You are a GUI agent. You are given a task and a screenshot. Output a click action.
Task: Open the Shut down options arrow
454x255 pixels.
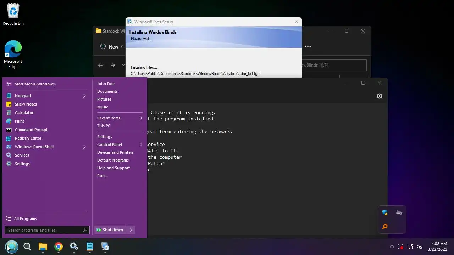131,230
